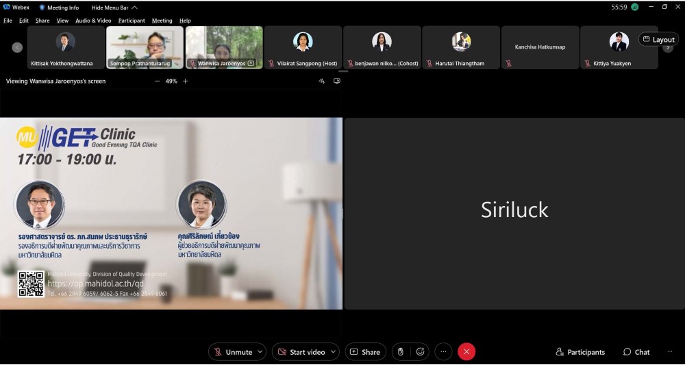Click the Share button
This screenshot has width=685, height=365.
[365, 352]
